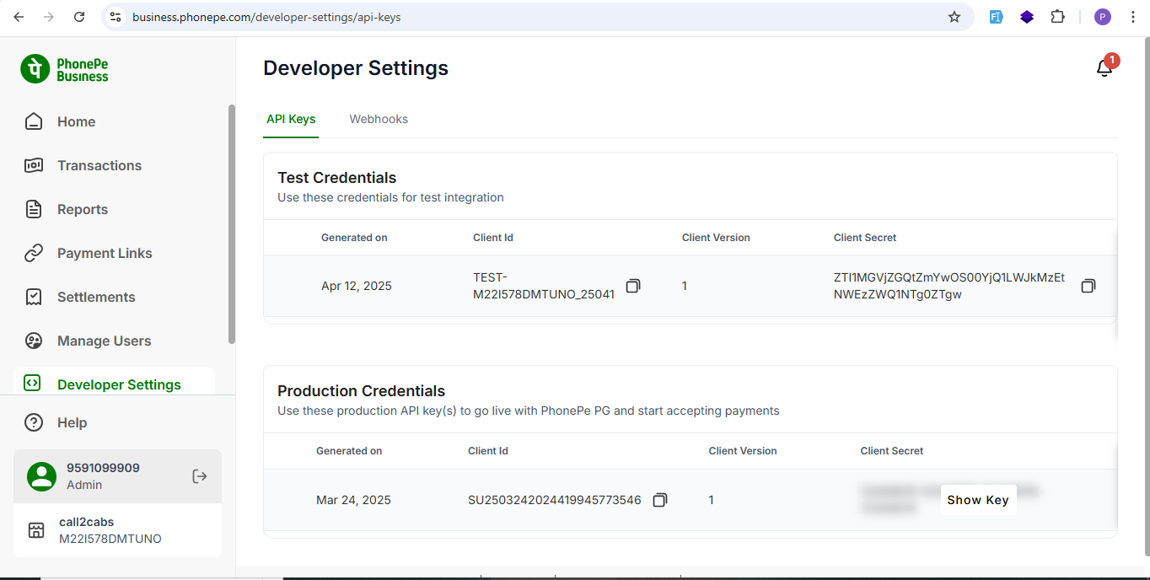Open Settlements page
Viewport: 1150px width, 580px height.
[x=96, y=297]
